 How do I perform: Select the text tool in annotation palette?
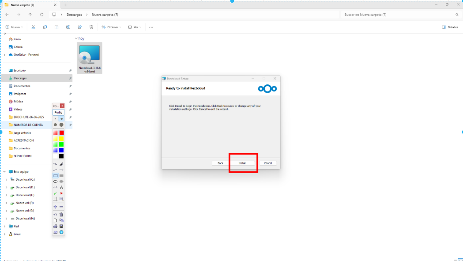point(61,187)
